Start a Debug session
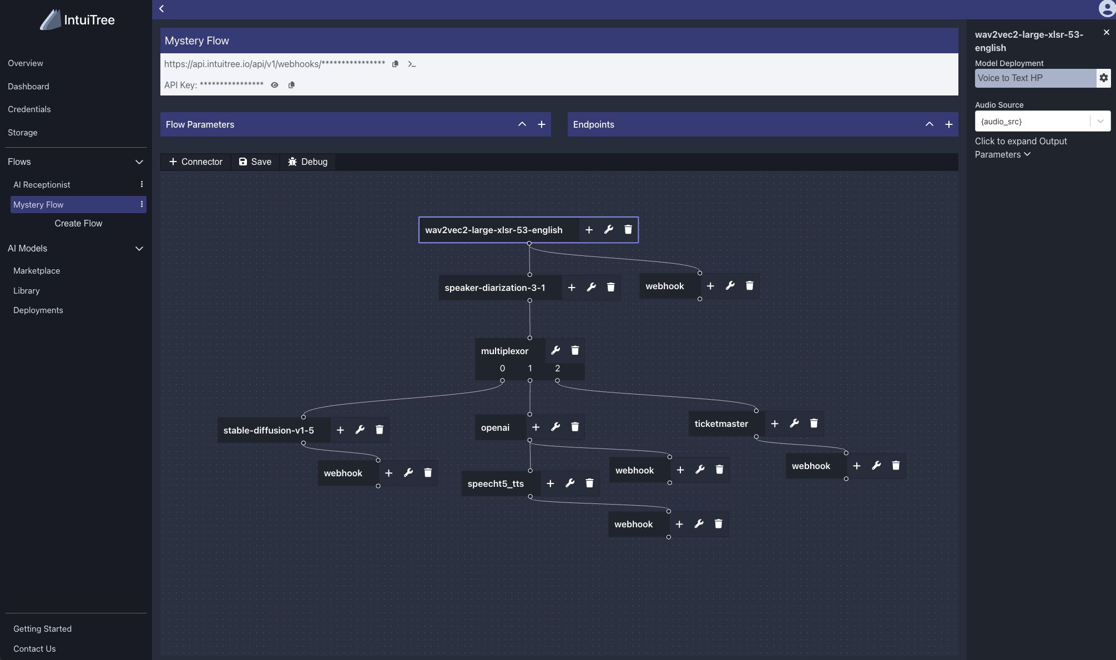Viewport: 1116px width, 660px height. pyautogui.click(x=307, y=162)
